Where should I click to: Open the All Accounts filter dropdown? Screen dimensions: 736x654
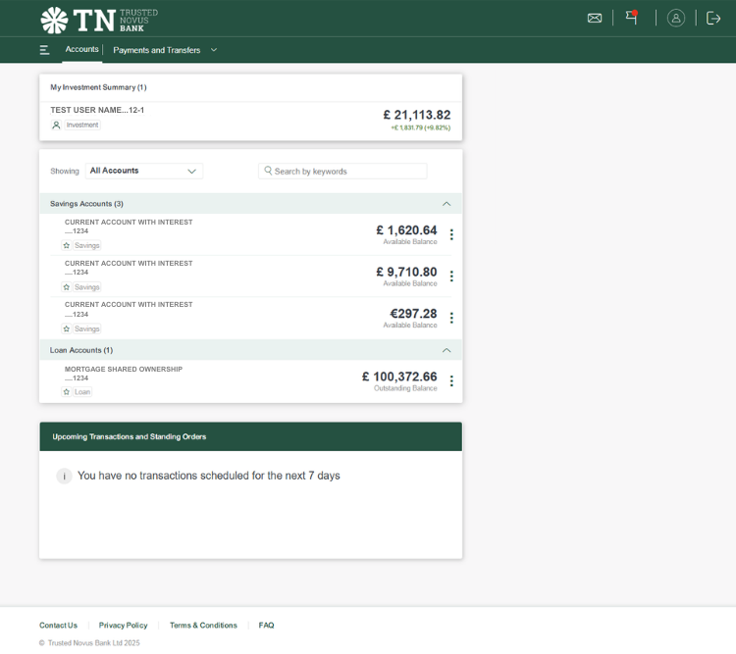tap(143, 171)
